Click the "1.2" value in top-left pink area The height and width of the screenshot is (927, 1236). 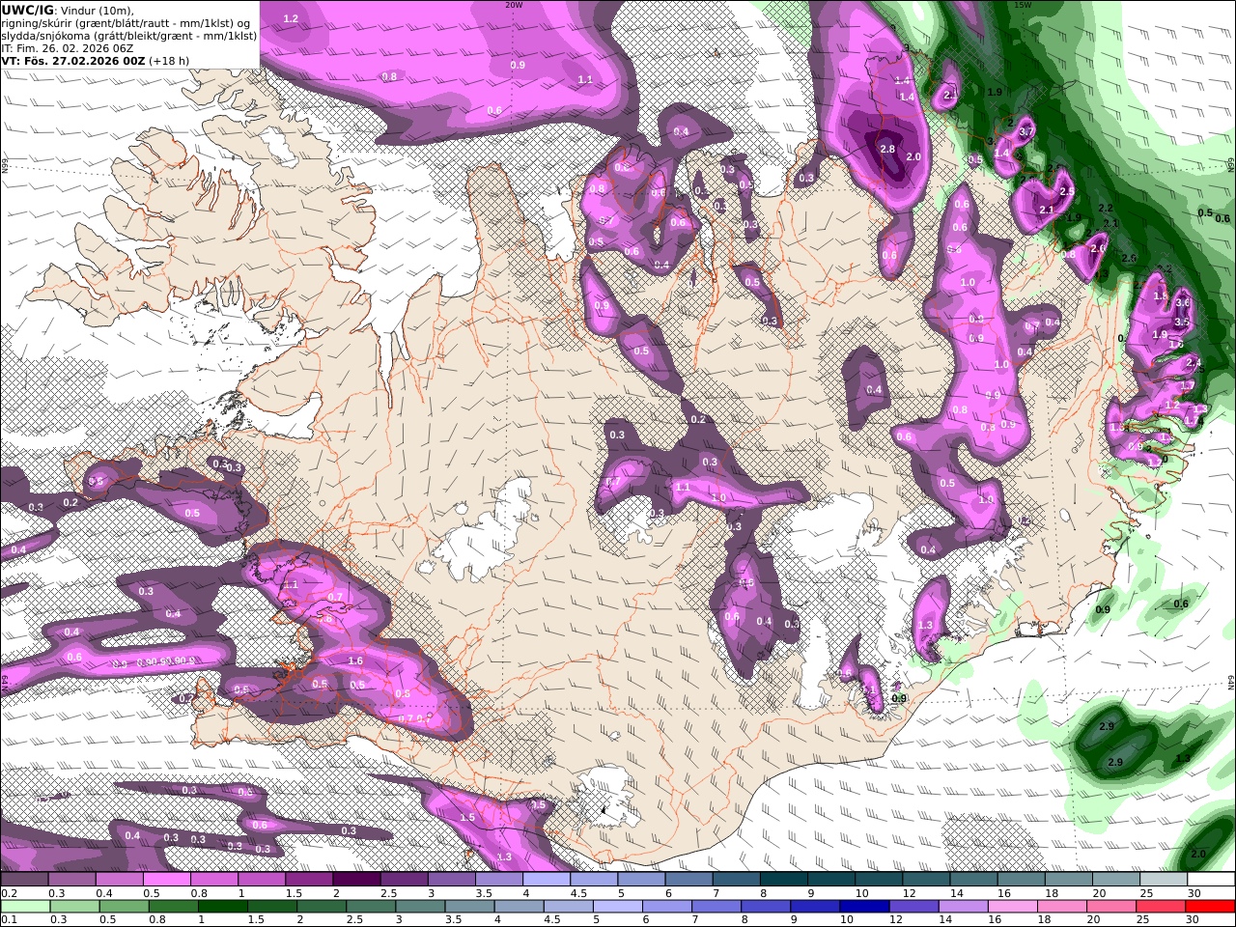(x=291, y=19)
